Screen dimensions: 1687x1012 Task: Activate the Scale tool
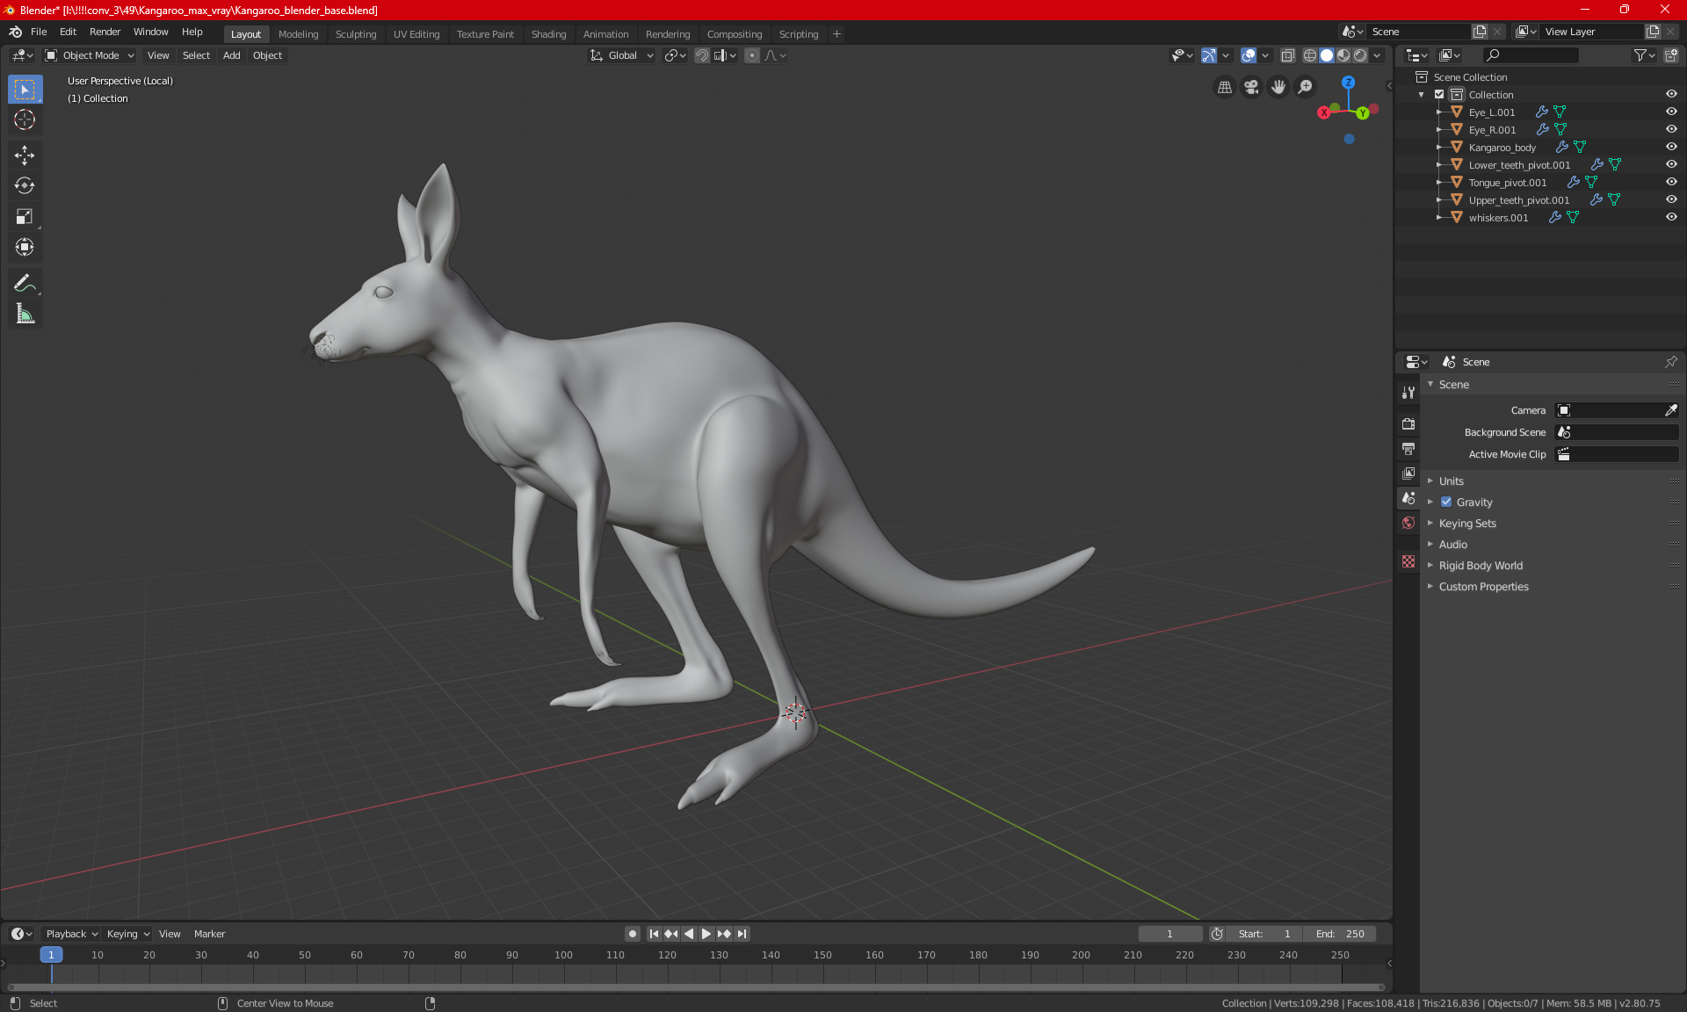[x=25, y=216]
